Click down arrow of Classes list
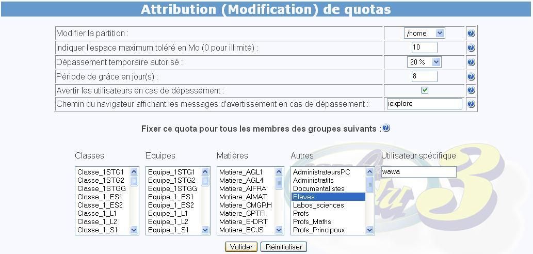 (x=134, y=230)
